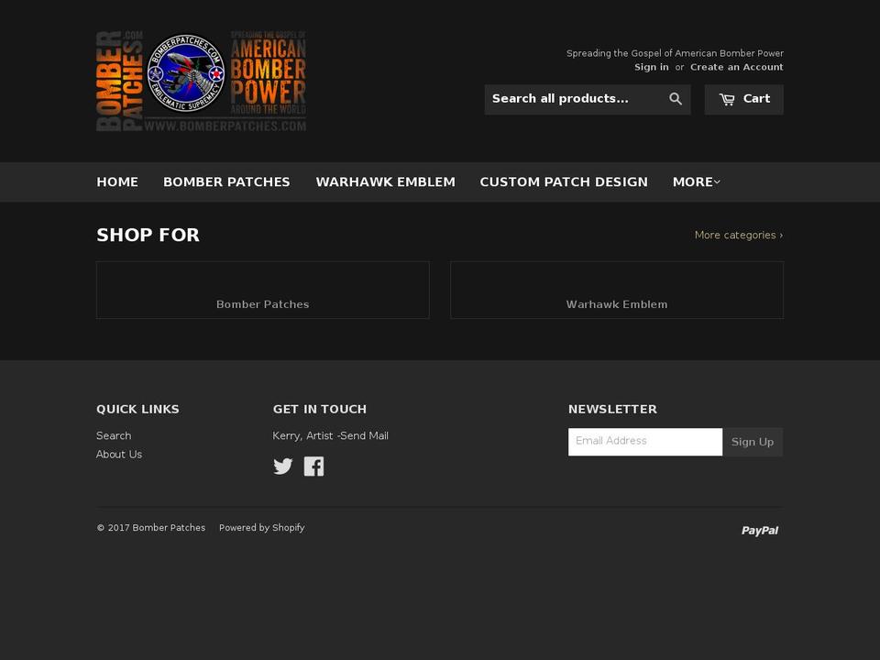Click the PayPal payment icon
The image size is (880, 660).
(x=760, y=530)
